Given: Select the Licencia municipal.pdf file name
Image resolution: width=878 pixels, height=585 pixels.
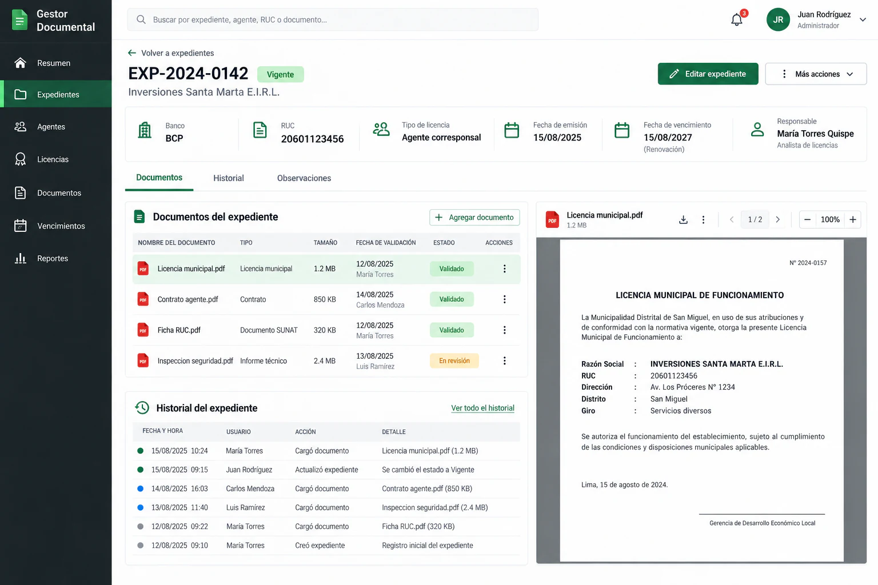Looking at the screenshot, I should pyautogui.click(x=191, y=269).
